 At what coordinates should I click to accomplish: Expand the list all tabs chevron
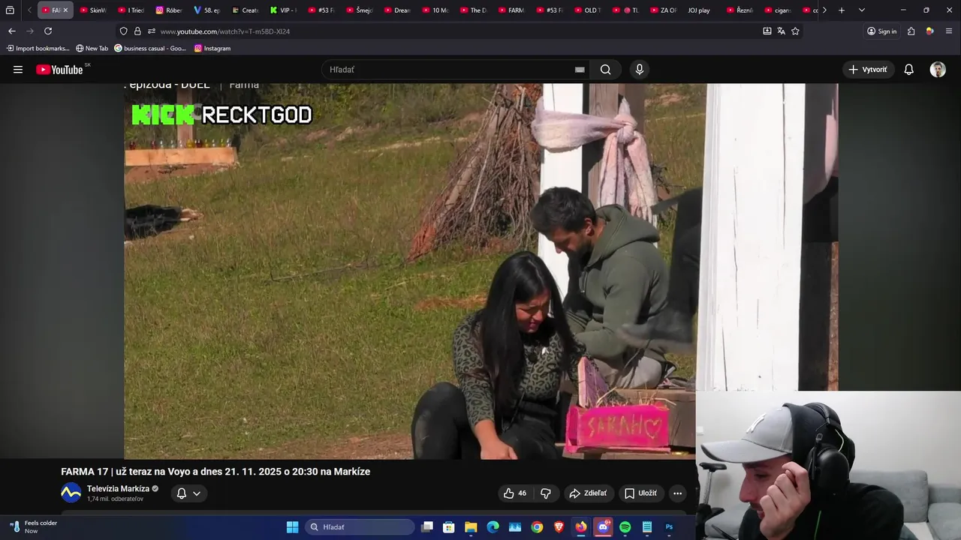tap(861, 10)
